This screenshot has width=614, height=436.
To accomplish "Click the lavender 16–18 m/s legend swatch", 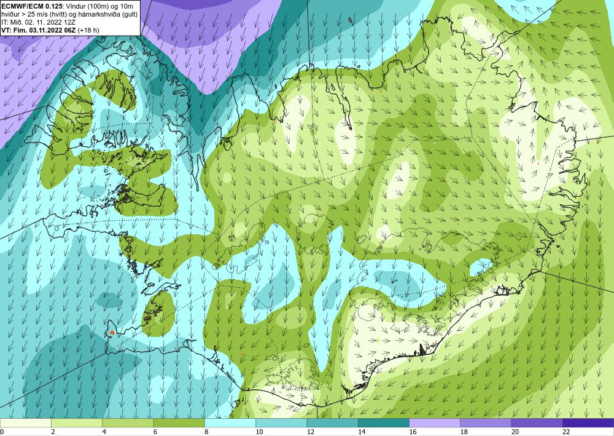I will [435, 423].
